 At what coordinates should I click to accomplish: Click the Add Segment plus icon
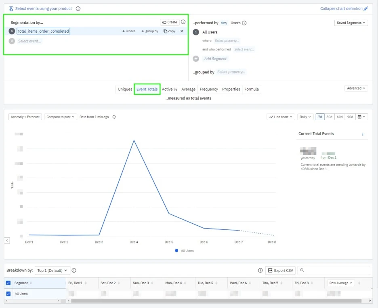(x=196, y=58)
